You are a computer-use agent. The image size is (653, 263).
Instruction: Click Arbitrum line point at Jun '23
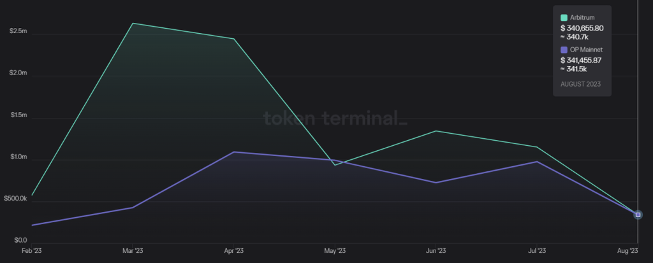pyautogui.click(x=436, y=131)
